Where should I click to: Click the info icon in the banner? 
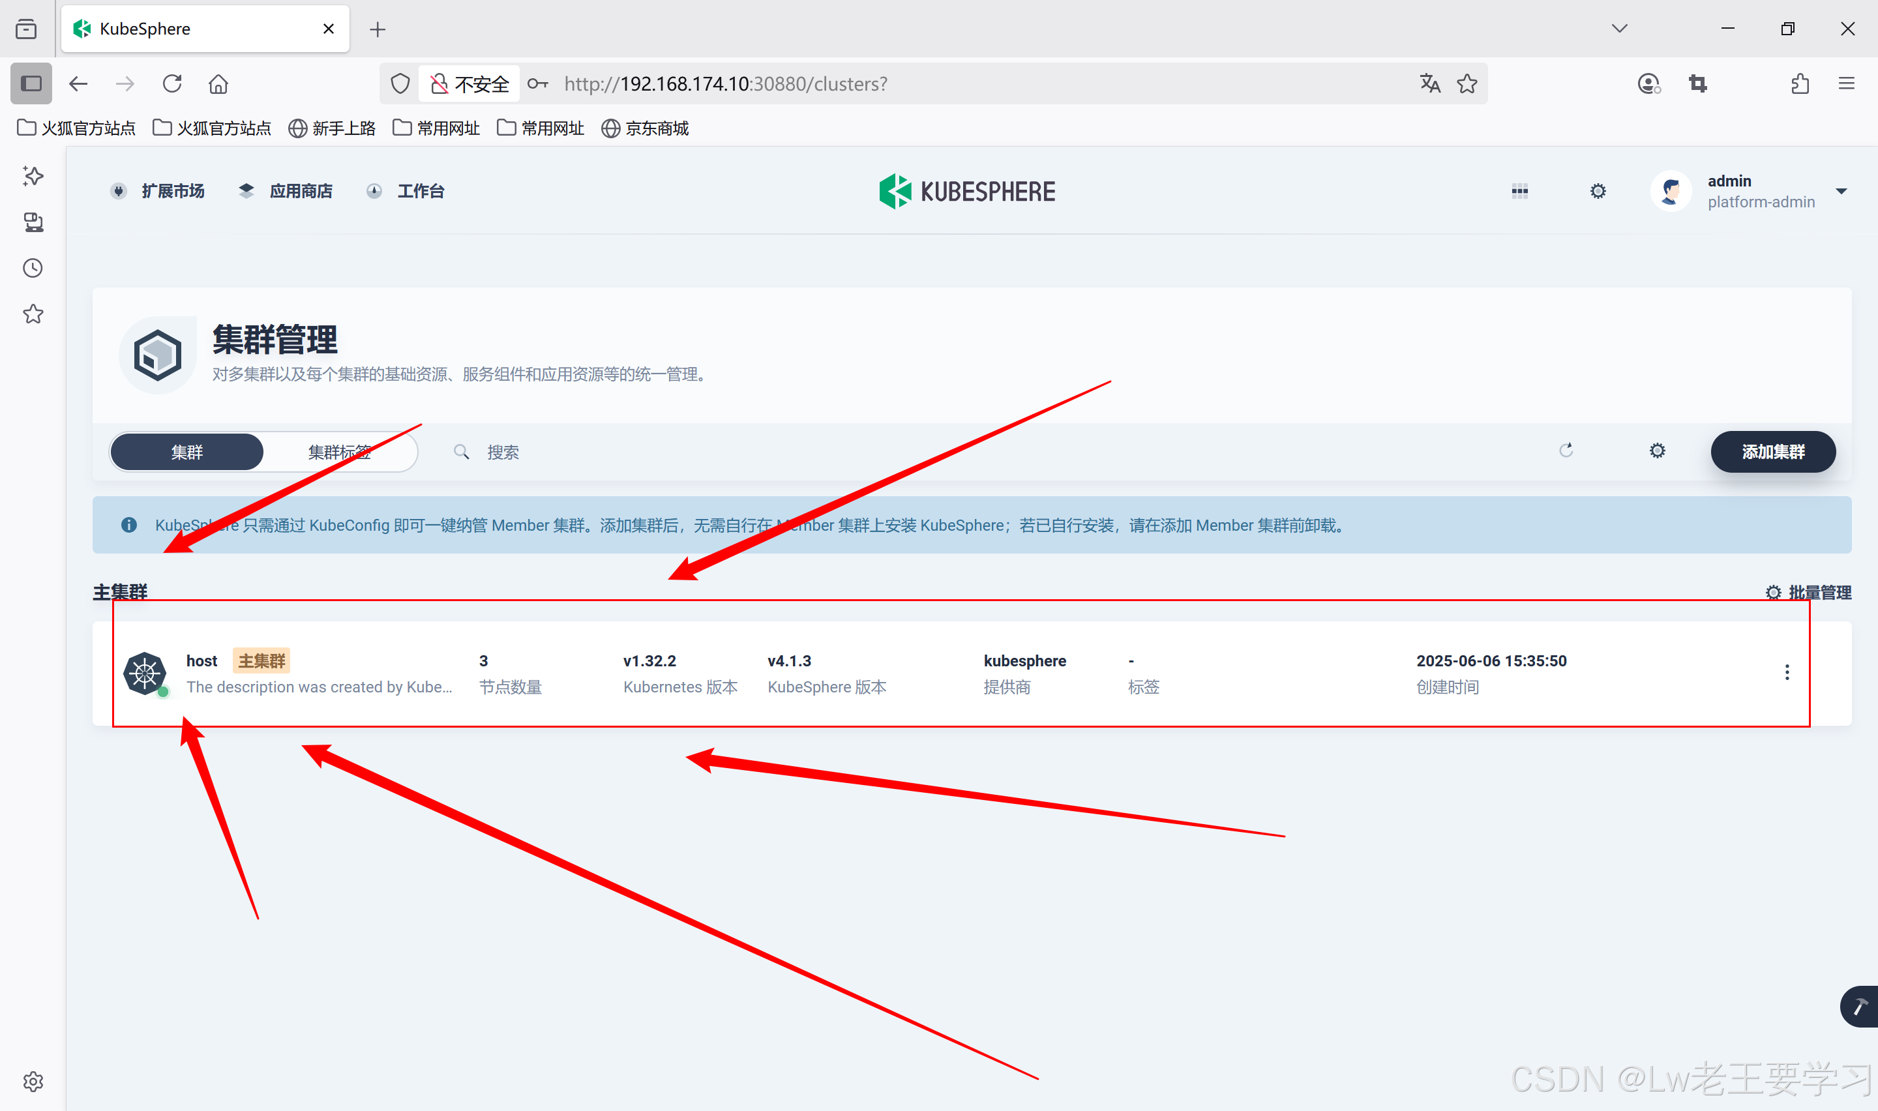(x=128, y=526)
